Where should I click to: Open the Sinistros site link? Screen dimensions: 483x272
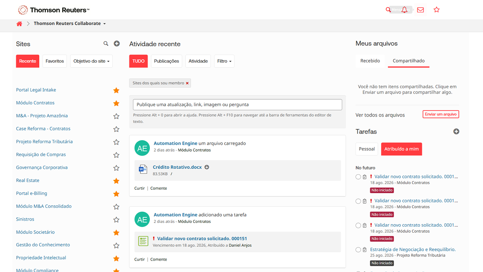point(25,219)
